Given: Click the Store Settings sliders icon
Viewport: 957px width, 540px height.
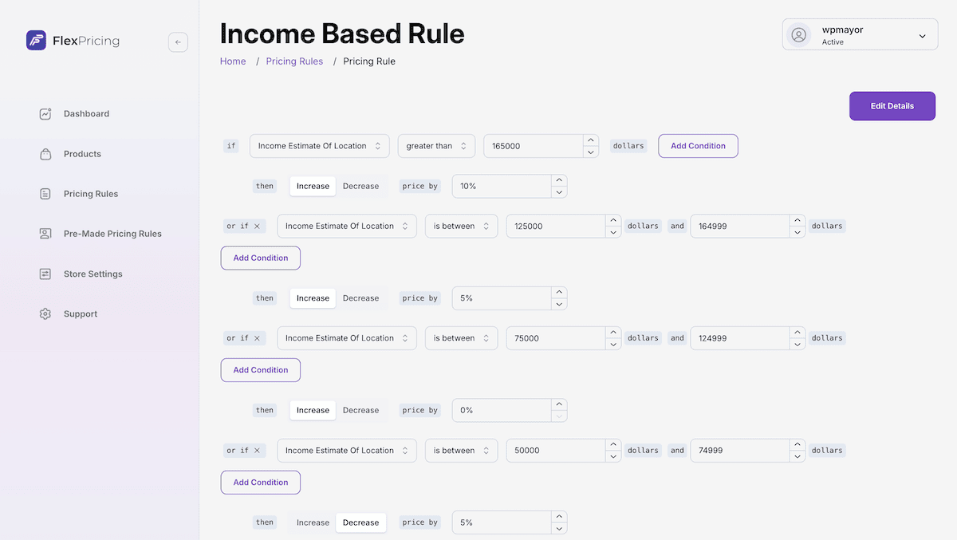Looking at the screenshot, I should [x=45, y=274].
